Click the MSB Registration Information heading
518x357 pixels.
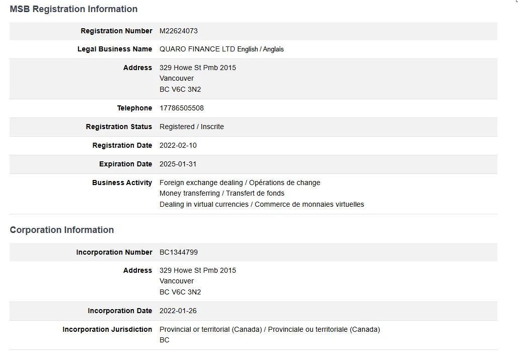point(73,9)
